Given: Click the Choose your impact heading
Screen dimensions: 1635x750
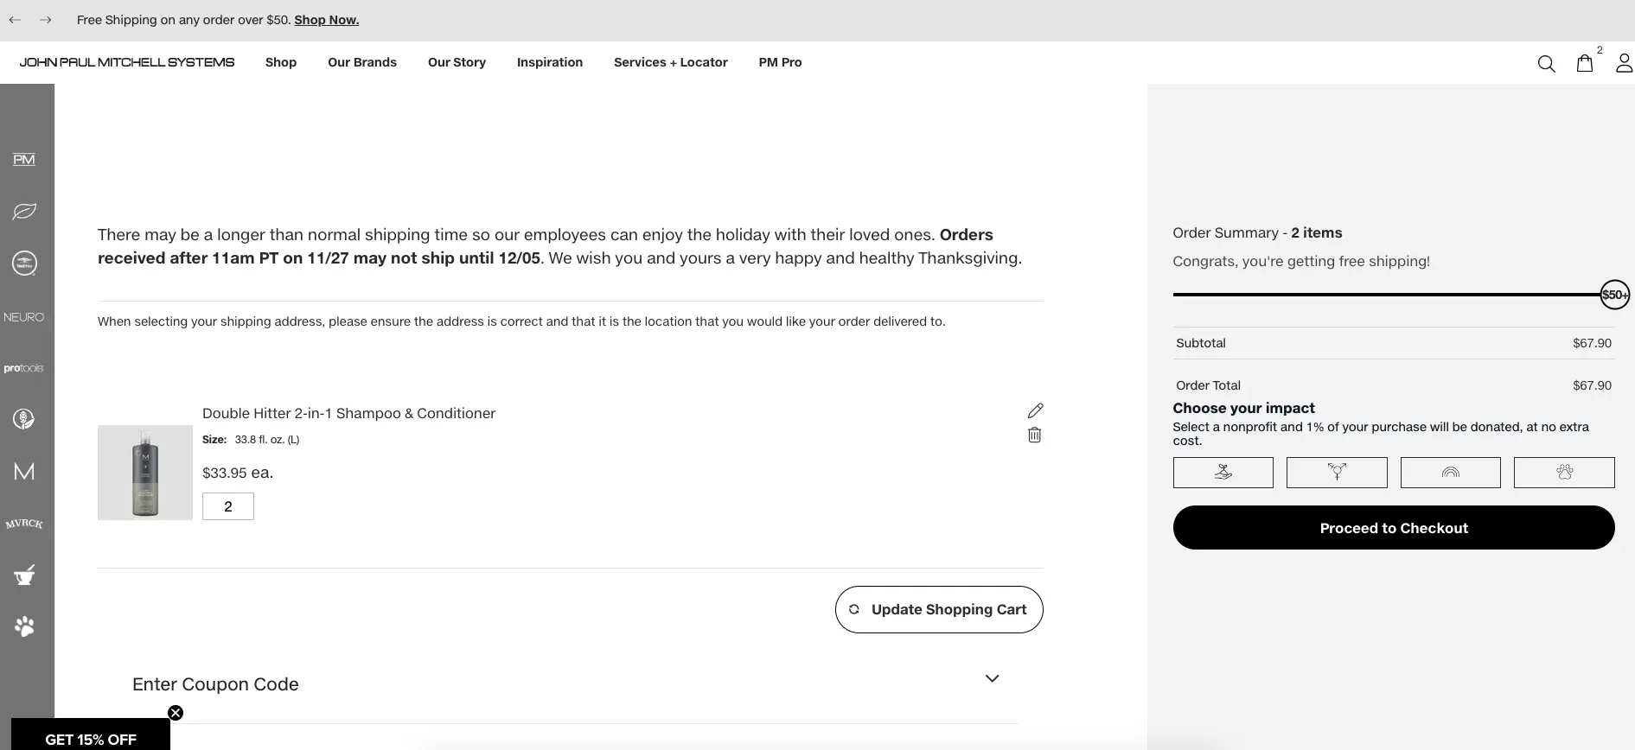Looking at the screenshot, I should [1243, 408].
